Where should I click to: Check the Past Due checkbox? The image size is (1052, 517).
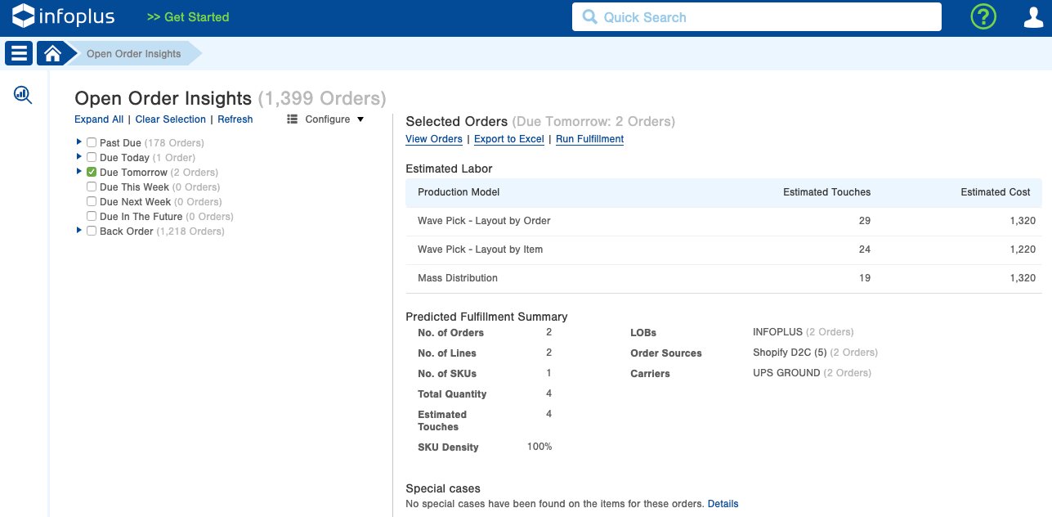(x=92, y=143)
